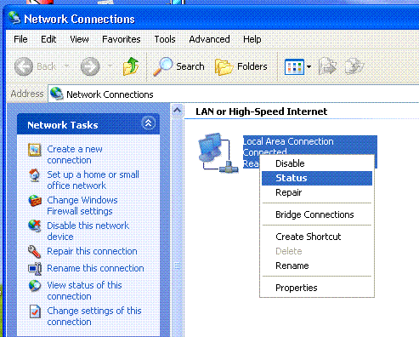Click the Forward arrow toolbar button
The image size is (419, 337).
90,66
